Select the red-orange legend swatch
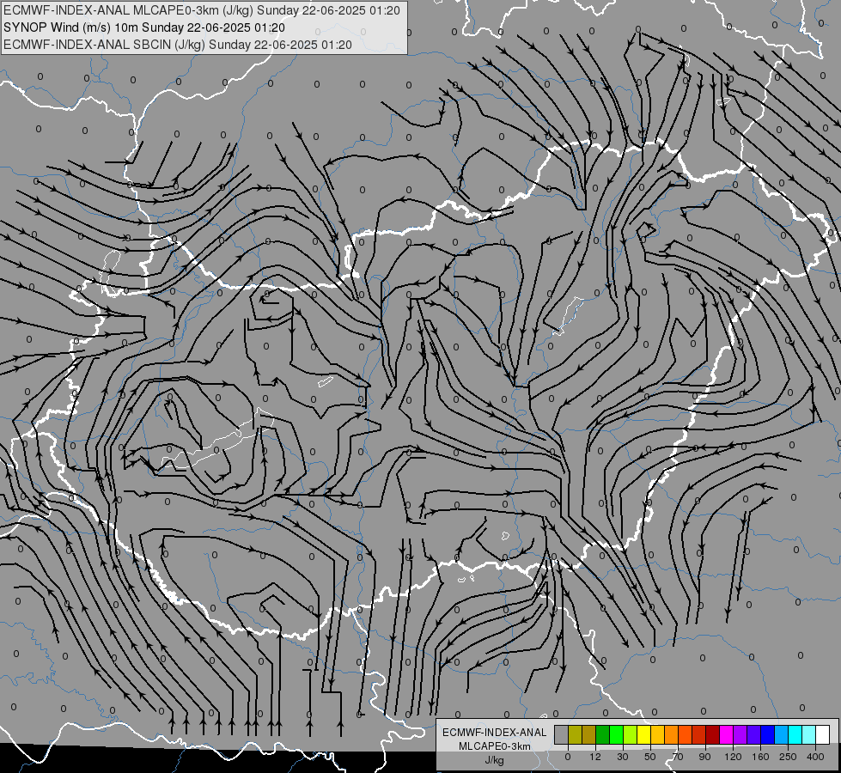The width and height of the screenshot is (841, 773). [686, 734]
